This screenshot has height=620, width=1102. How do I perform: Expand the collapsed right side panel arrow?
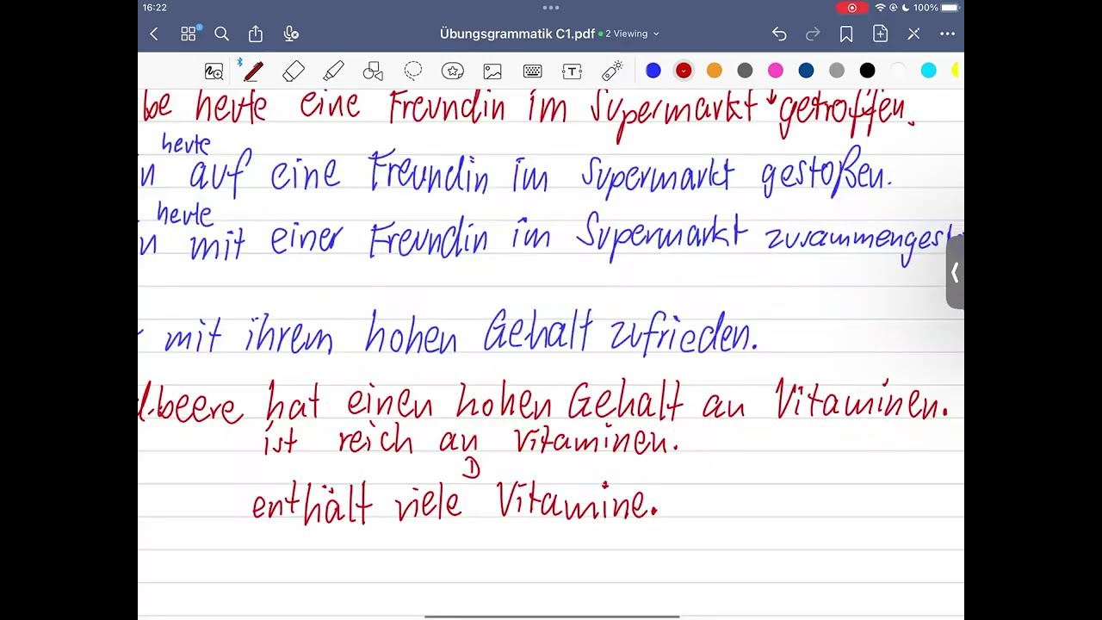(955, 273)
